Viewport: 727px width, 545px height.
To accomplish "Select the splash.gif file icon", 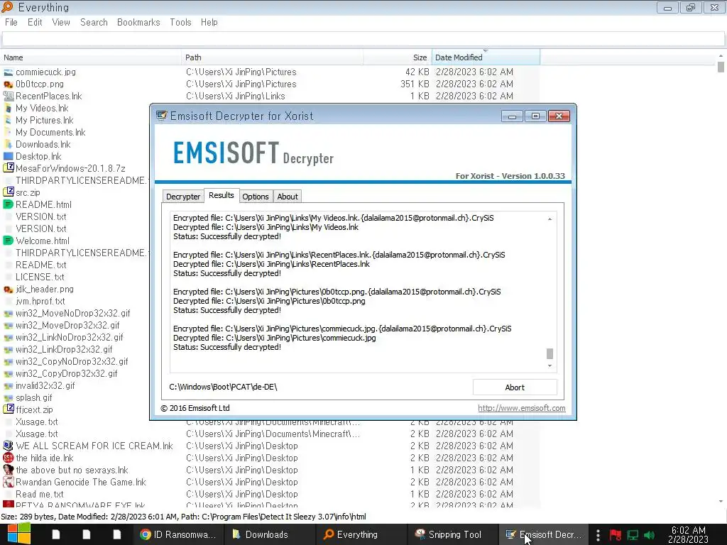I will point(9,397).
